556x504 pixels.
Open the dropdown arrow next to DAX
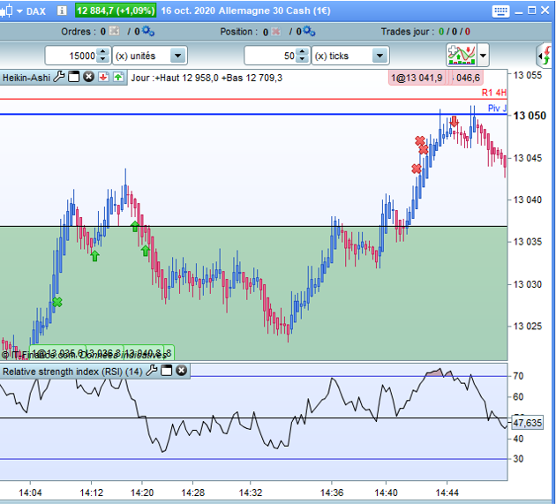click(x=19, y=11)
